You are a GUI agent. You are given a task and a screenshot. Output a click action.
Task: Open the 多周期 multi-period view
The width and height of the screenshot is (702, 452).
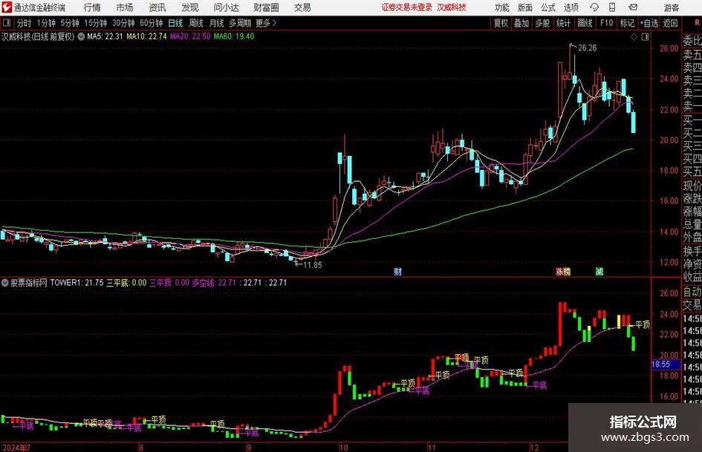tap(240, 23)
